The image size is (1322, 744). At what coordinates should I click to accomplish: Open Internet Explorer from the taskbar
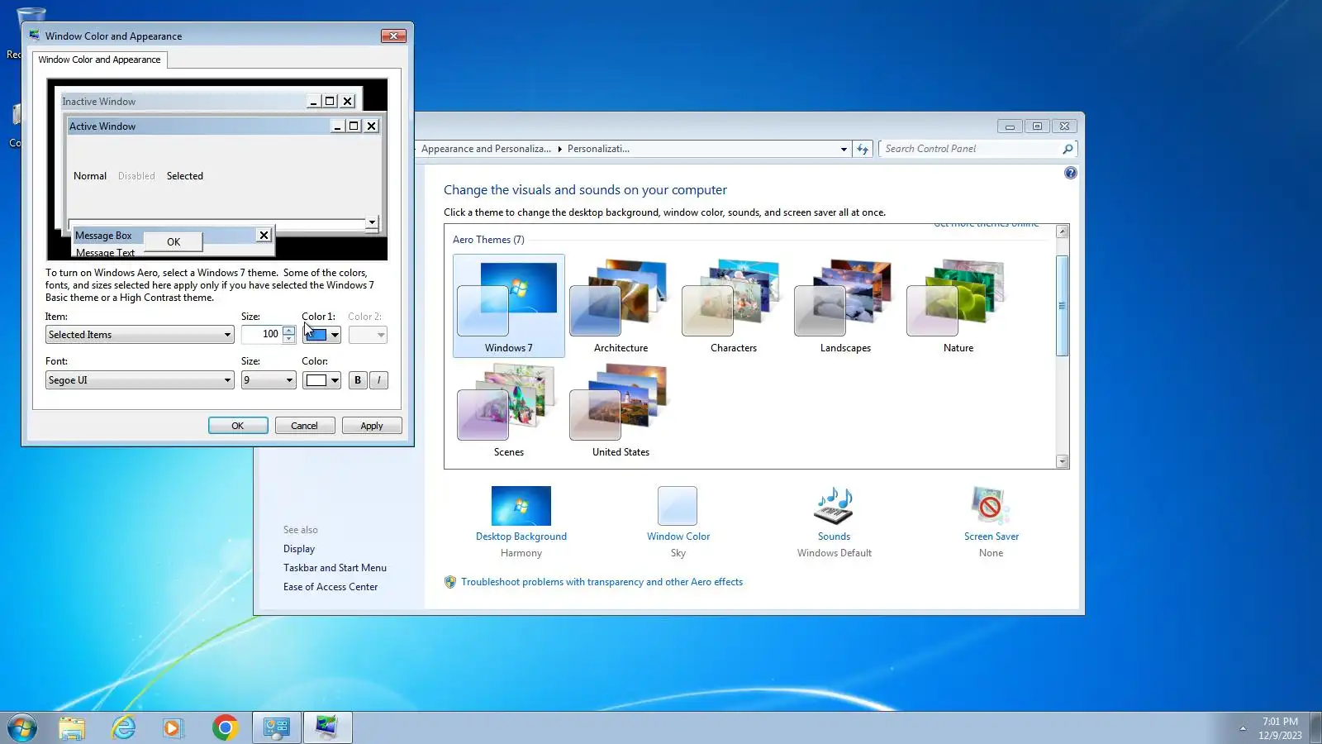123,727
